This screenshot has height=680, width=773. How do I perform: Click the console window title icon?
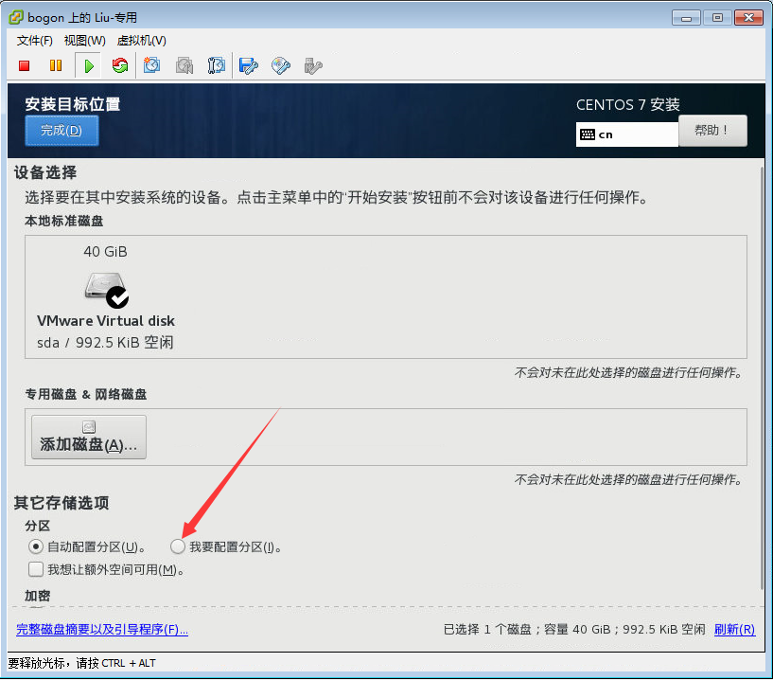click(15, 17)
